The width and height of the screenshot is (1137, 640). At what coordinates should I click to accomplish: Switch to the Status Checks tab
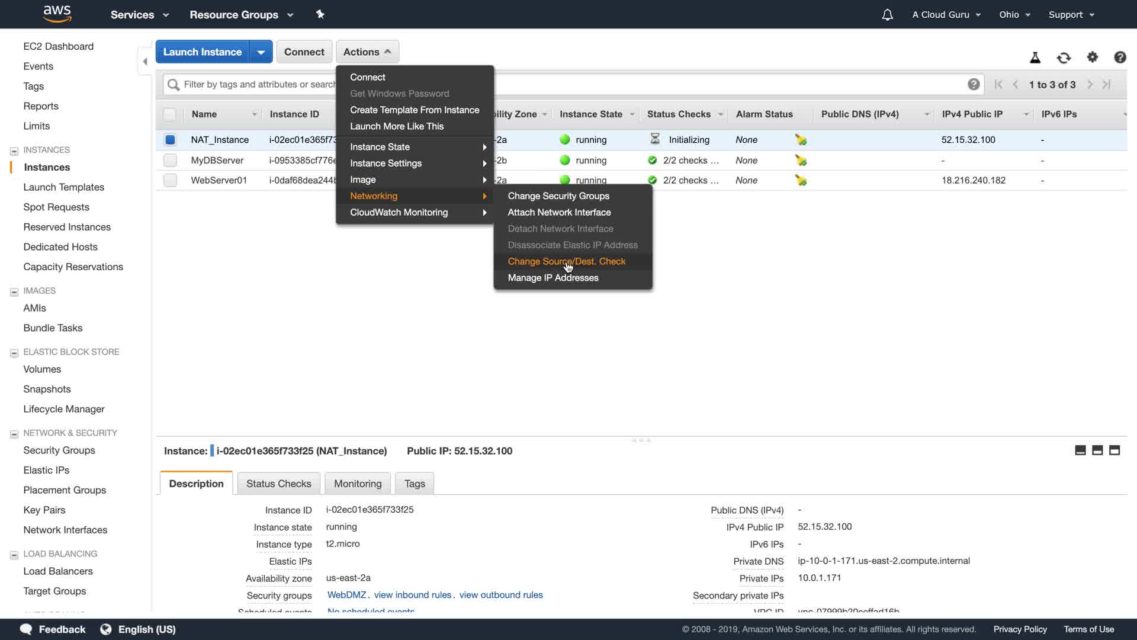click(x=278, y=484)
